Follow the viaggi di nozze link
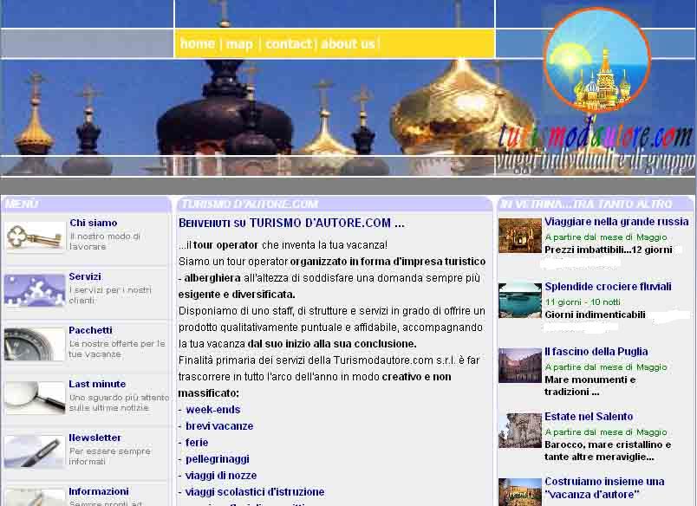Image resolution: width=697 pixels, height=506 pixels. (x=221, y=476)
